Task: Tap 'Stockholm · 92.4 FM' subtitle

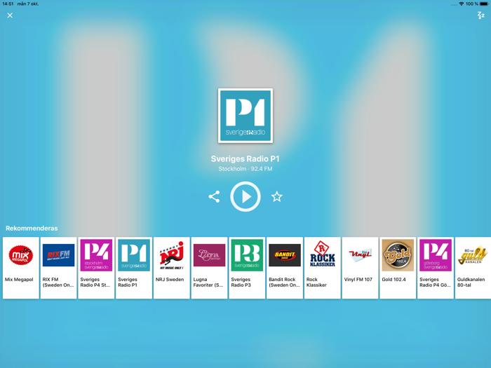Action: click(245, 169)
